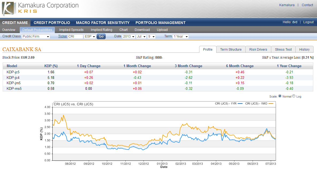This screenshot has width=317, height=170.
Task: Click the Ticker link
Action: pos(63,36)
